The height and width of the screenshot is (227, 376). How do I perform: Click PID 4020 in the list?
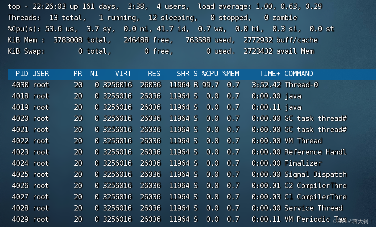click(x=20, y=119)
